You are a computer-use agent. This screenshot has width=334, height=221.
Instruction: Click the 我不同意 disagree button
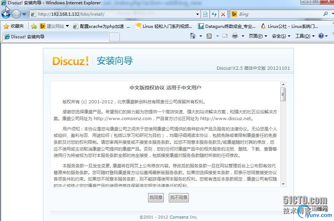pyautogui.click(x=179, y=197)
